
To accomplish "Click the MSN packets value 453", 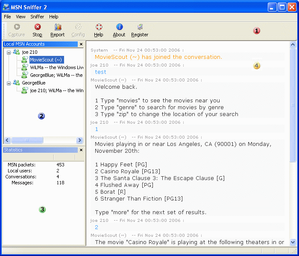I will click(x=61, y=165).
